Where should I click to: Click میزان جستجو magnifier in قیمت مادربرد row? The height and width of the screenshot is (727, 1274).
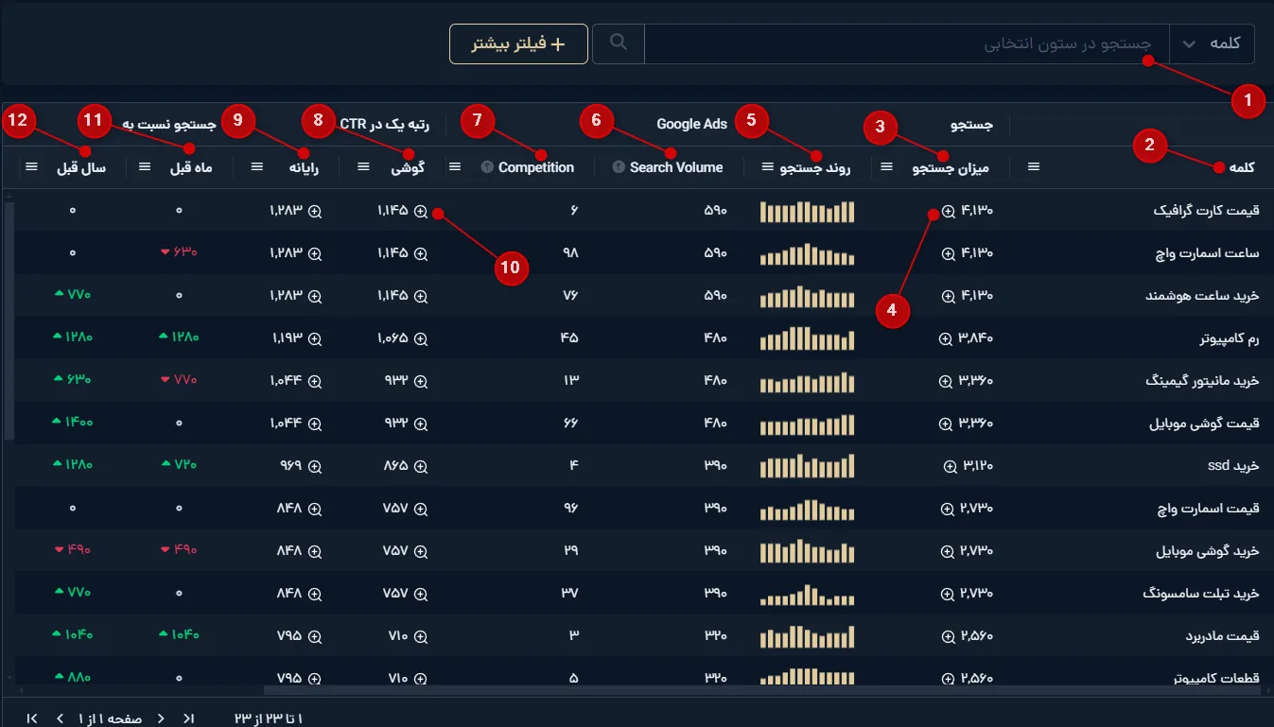[948, 636]
